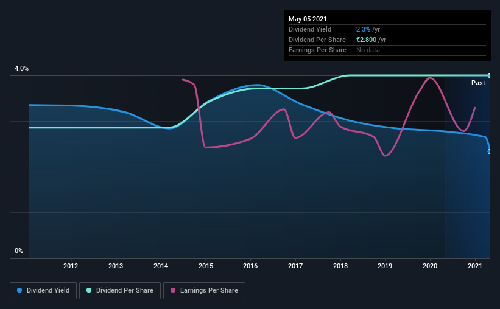Click the pink Earnings Per Share legend dot
This screenshot has width=500, height=309.
pos(173,290)
